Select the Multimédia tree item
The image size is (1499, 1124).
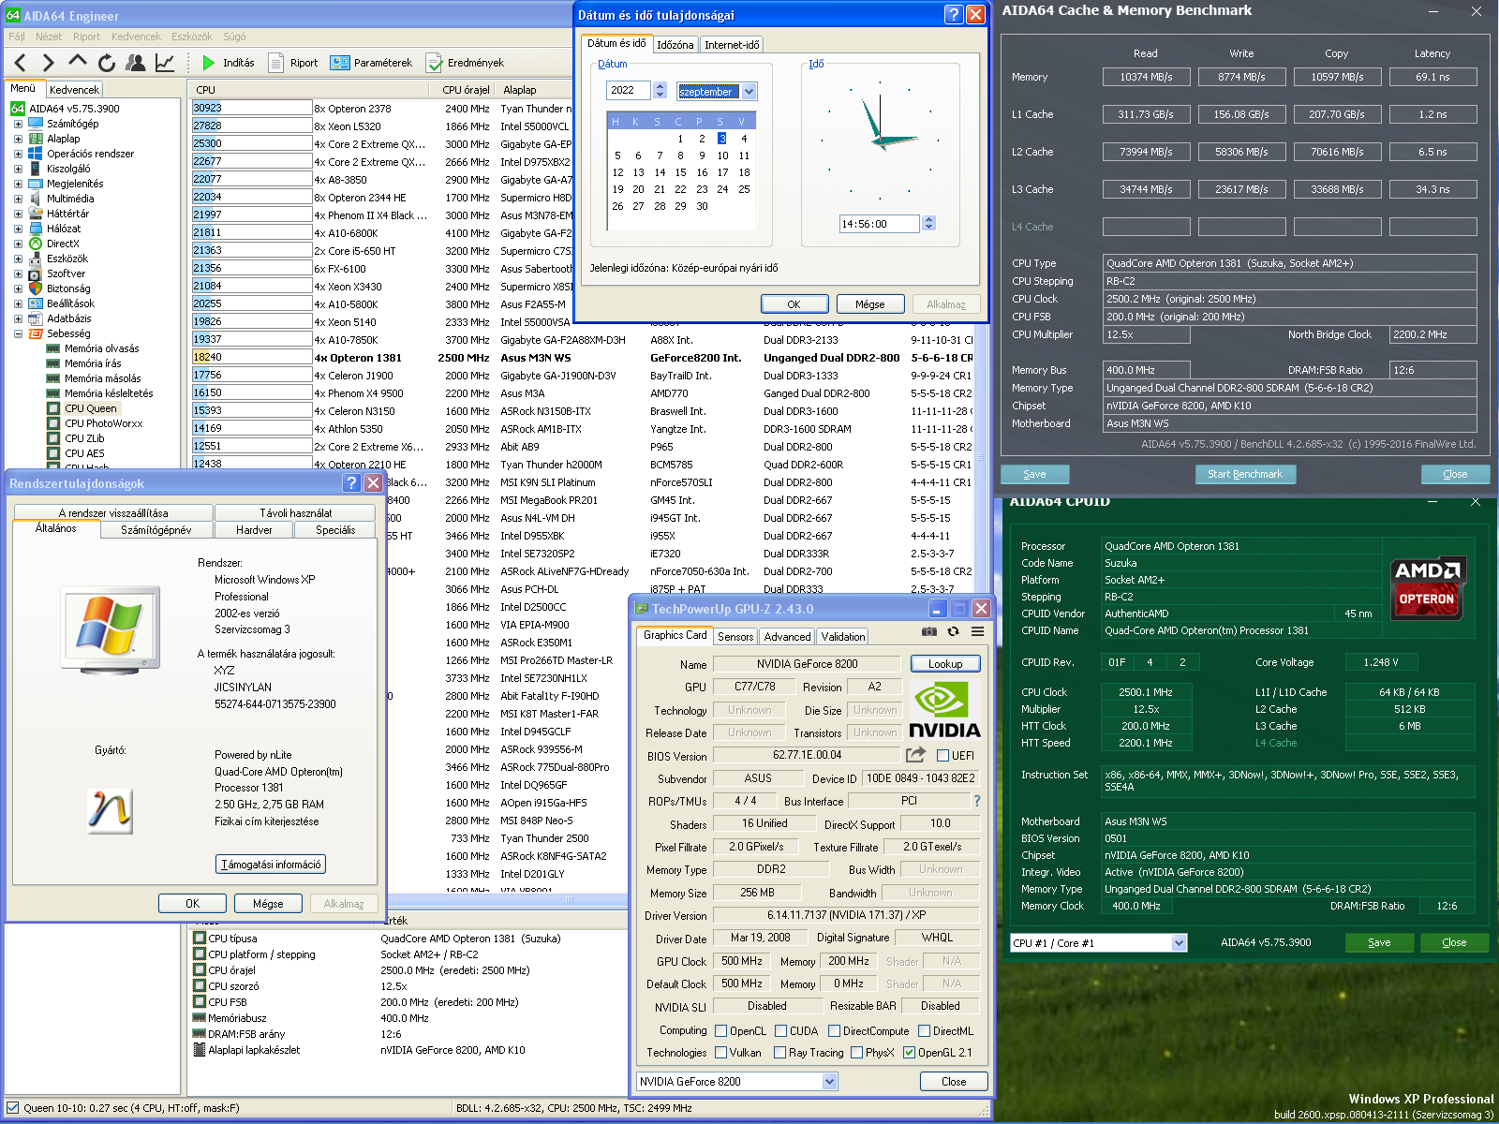coord(70,199)
